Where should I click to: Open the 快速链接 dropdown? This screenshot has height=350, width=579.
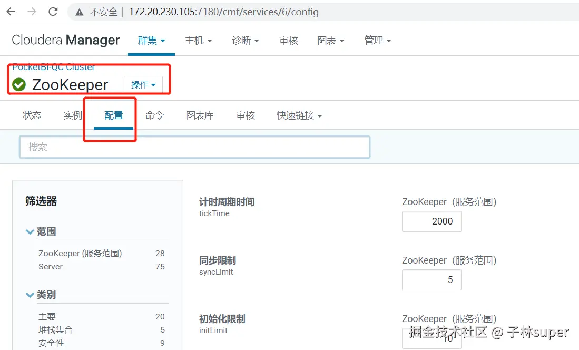click(299, 115)
